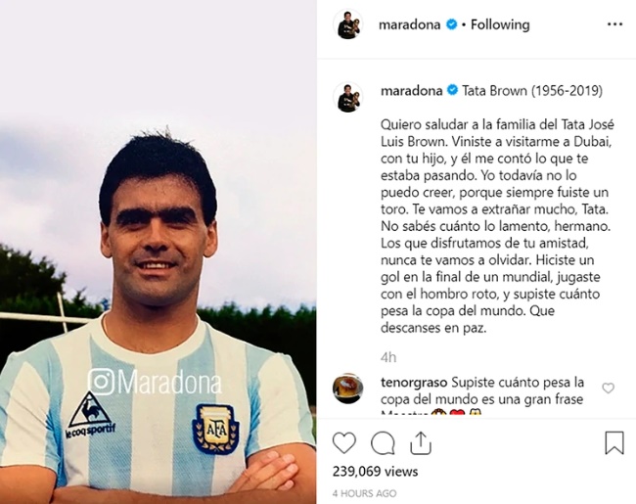The width and height of the screenshot is (636, 504).
Task: Share the post using upload arrow icon
Action: click(x=420, y=442)
